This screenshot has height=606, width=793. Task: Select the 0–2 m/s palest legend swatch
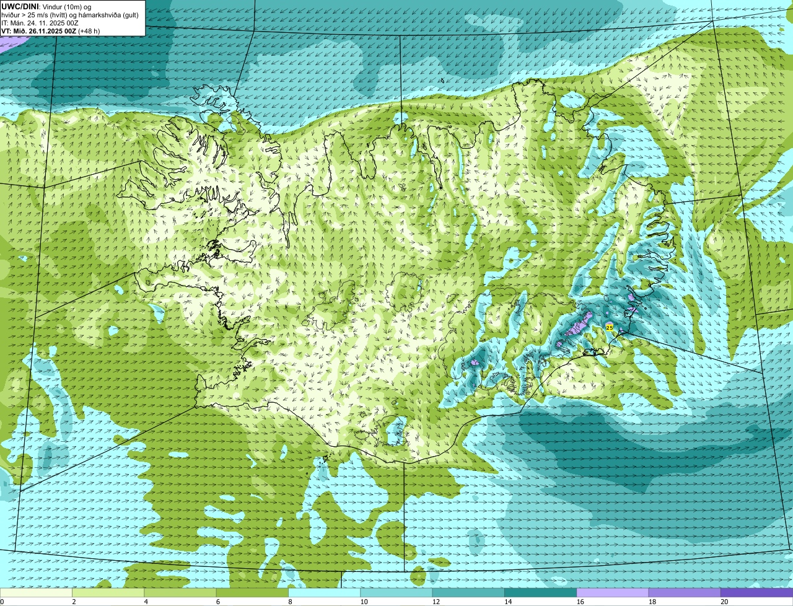[x=36, y=592]
